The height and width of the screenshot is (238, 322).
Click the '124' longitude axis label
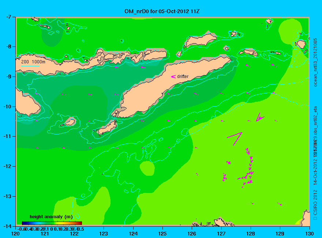coord(133,234)
